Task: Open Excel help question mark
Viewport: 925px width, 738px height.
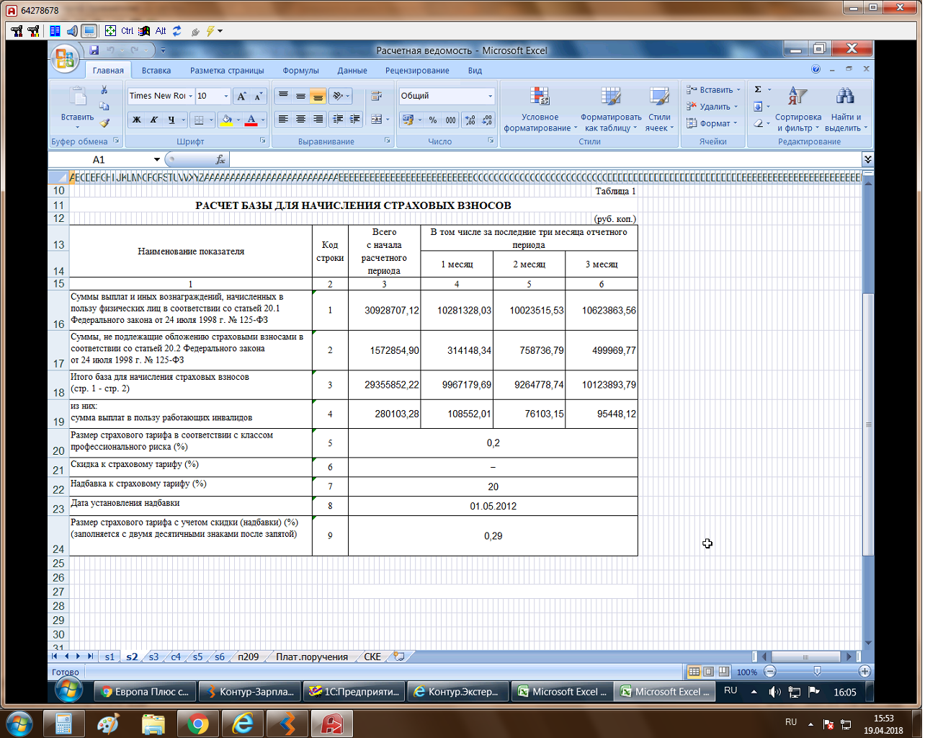Action: click(x=815, y=69)
